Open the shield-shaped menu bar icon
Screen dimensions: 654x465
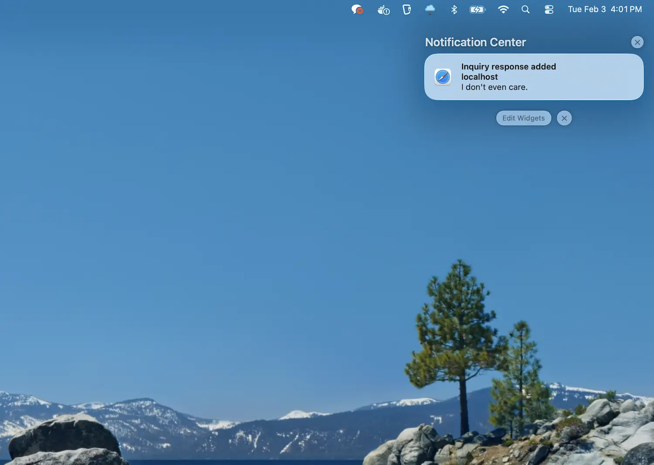click(x=406, y=10)
